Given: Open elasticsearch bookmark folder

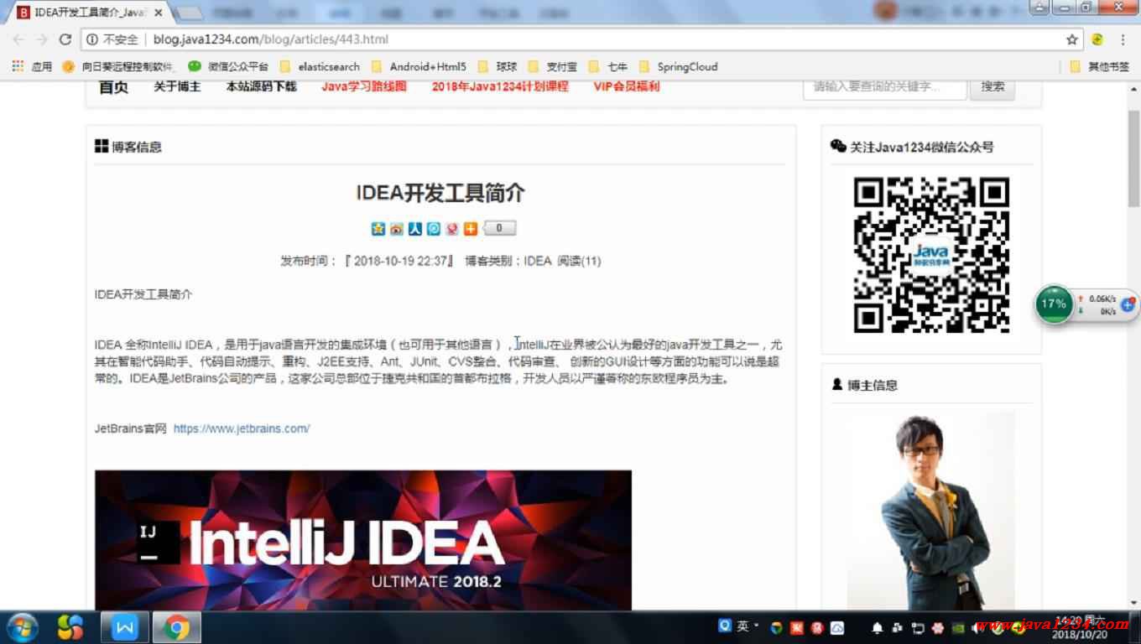Looking at the screenshot, I should click(x=320, y=66).
